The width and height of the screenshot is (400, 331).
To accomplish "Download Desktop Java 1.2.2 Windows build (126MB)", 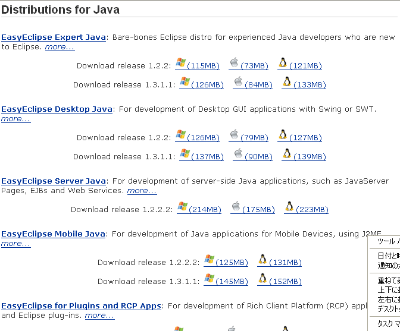I will (x=197, y=135).
